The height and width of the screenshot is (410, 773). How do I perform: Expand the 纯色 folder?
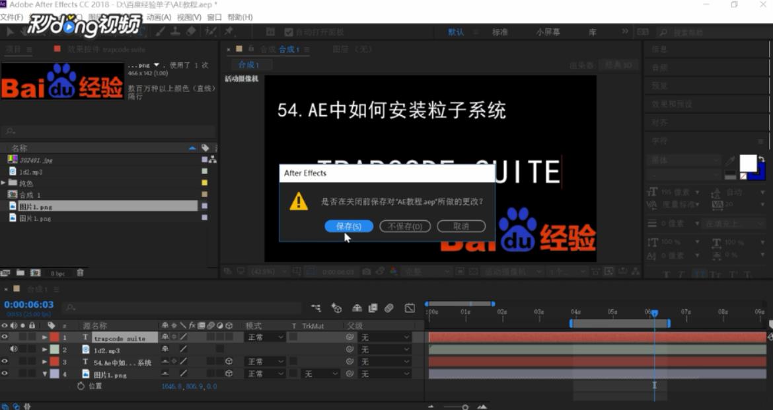pos(3,183)
